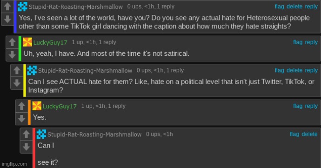The height and width of the screenshot is (168, 321).
Task: Open LuckyGuy17's orange avatar on first reply
Action: 27,42
